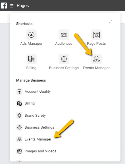This screenshot has height=164, width=125.
Task: Open the Page Posts shortcut icon
Action: click(x=96, y=35)
